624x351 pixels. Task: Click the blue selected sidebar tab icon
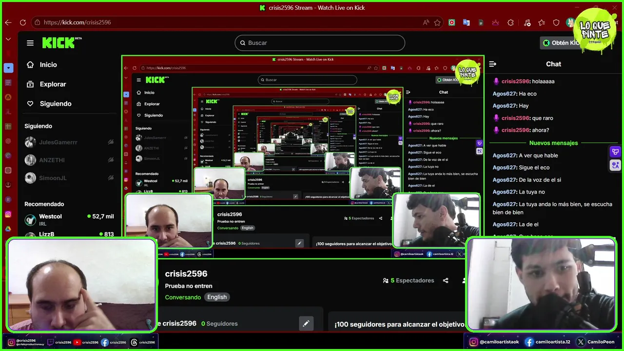pyautogui.click(x=8, y=68)
